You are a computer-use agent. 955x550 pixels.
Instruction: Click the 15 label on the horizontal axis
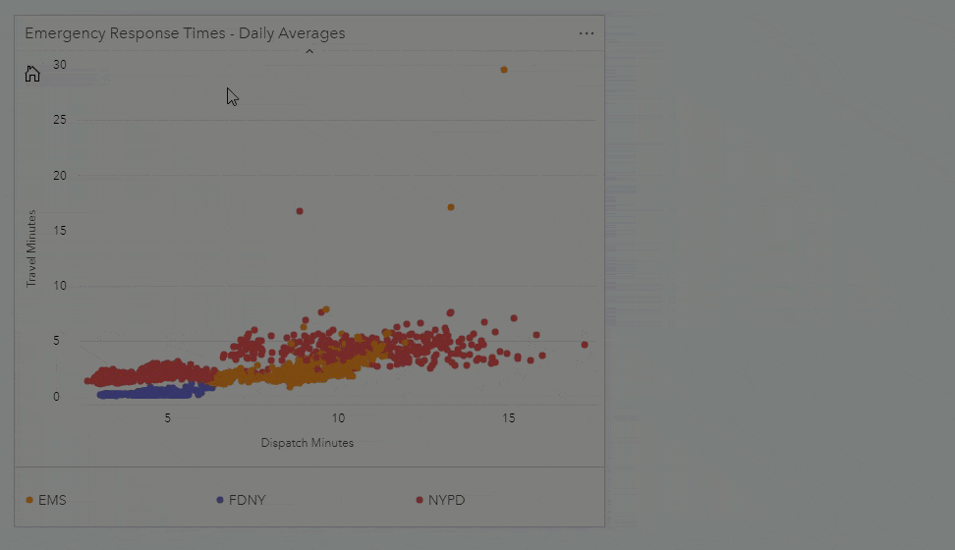[509, 418]
